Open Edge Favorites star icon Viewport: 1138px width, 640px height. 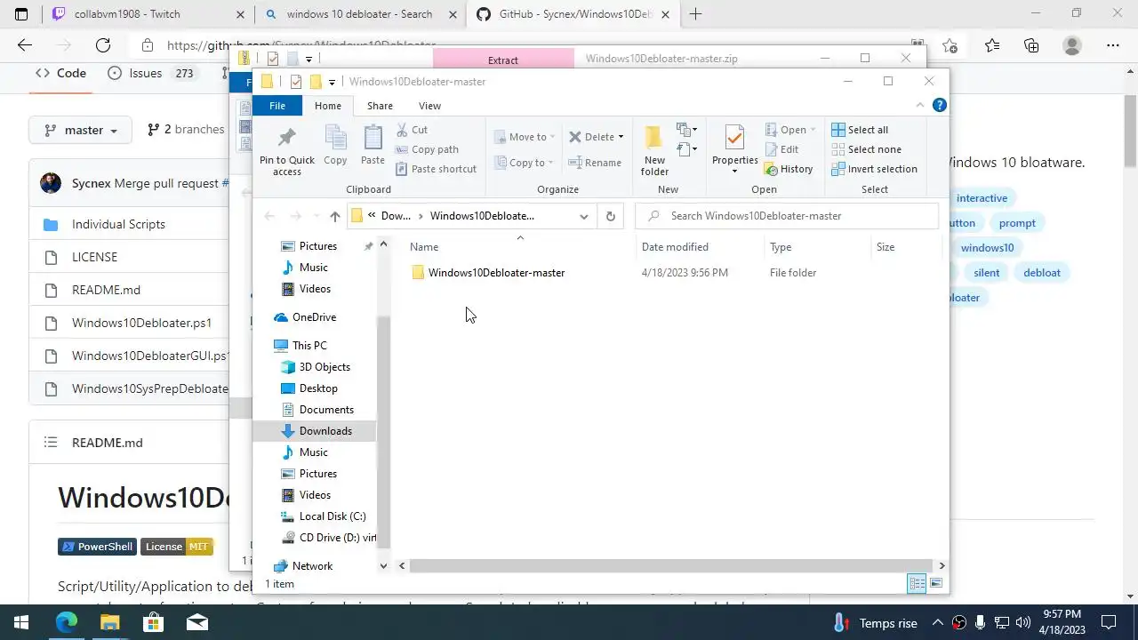click(x=992, y=45)
